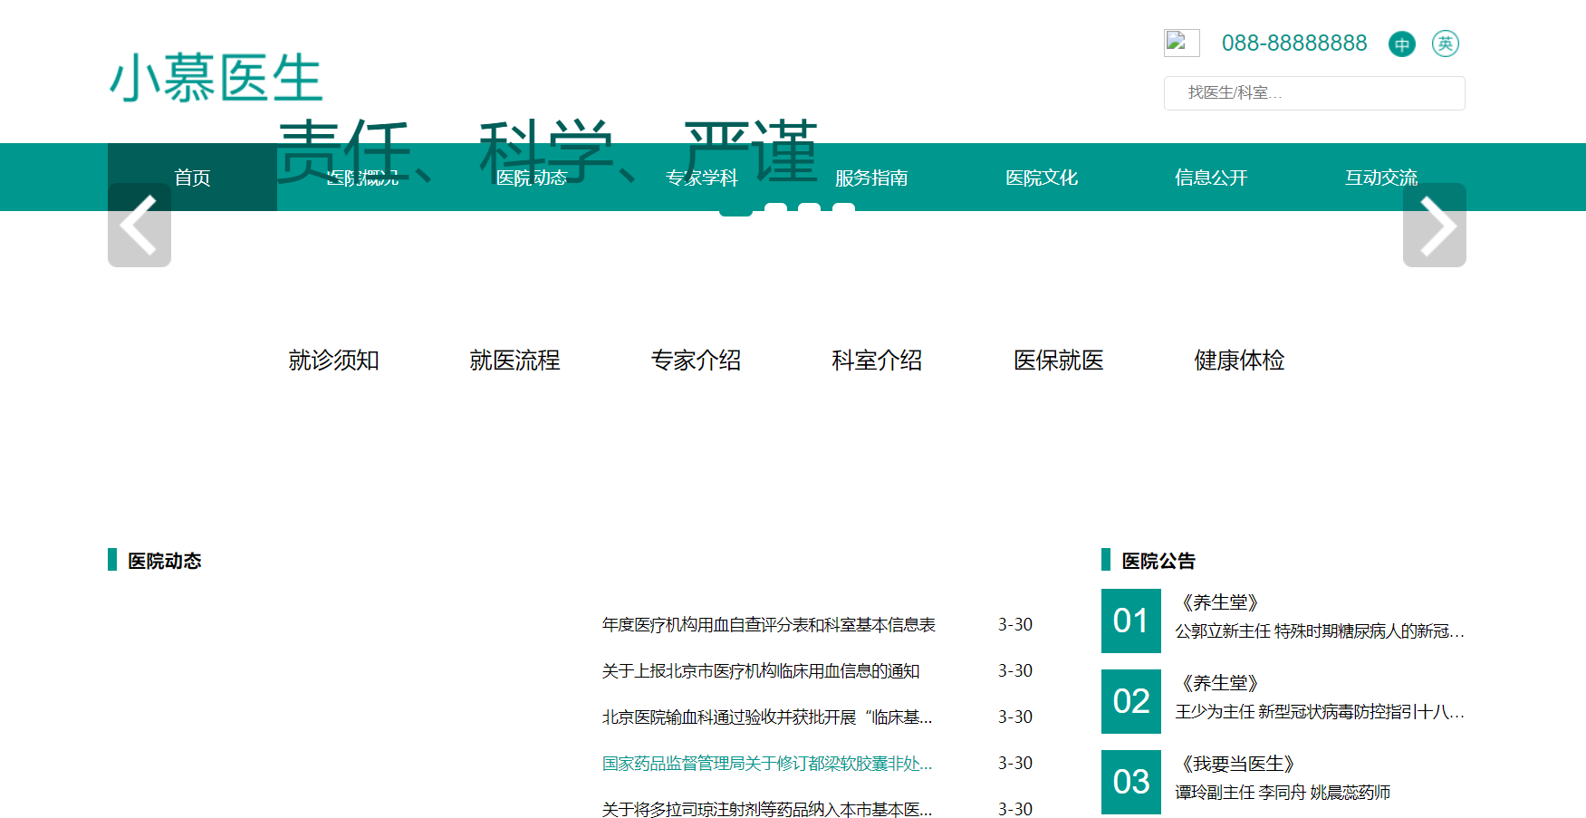
Task: Click the previous slide arrow
Action: 139,226
